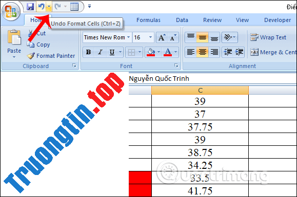
Task: Increase the cell indent
Action: click(239, 52)
